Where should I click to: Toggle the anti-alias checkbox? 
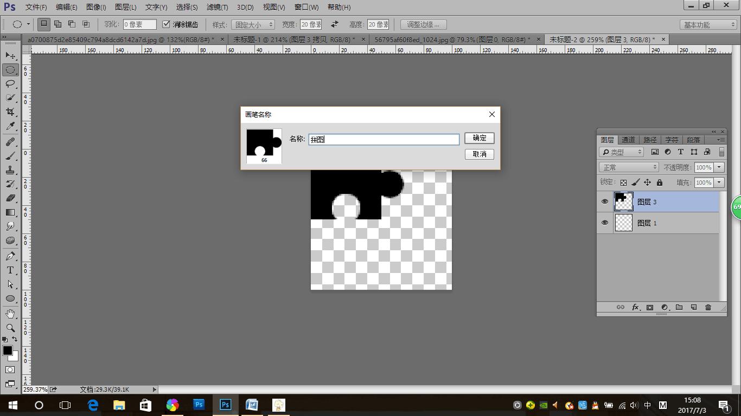(167, 24)
